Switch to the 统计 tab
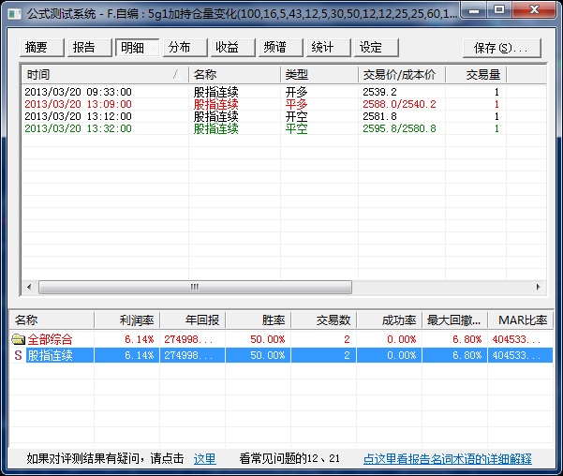 324,47
